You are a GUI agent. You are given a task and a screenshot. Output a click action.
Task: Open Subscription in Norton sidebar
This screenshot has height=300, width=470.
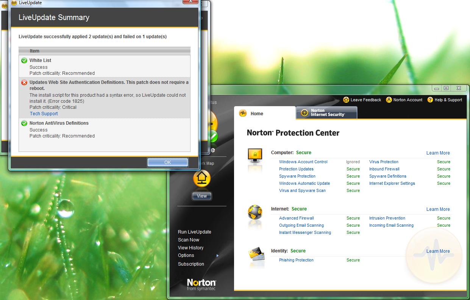tap(191, 264)
